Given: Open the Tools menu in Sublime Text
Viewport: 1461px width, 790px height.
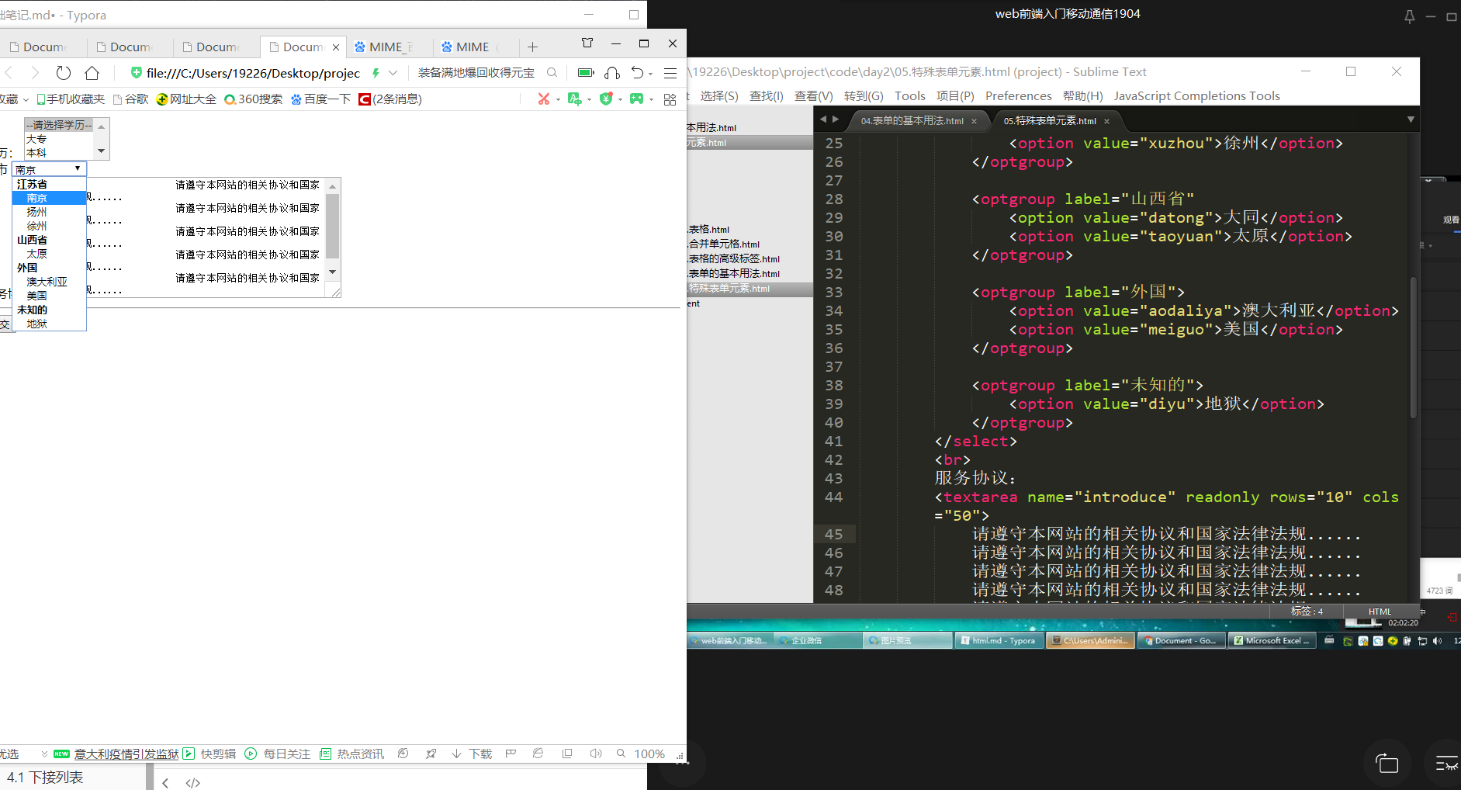Looking at the screenshot, I should (909, 95).
